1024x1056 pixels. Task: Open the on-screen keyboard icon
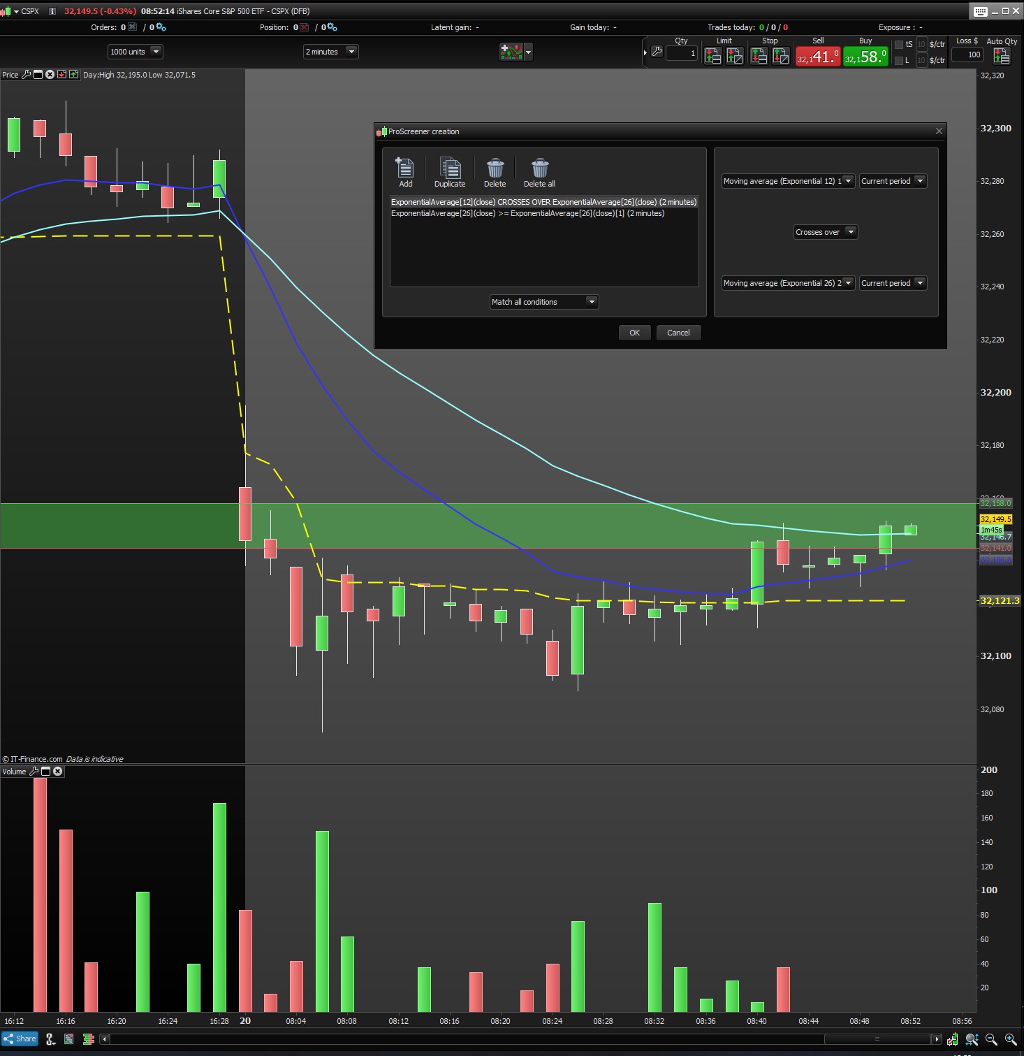coord(981,11)
